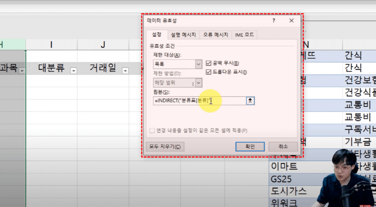
Task: Switch to the IME 모드 tab
Action: pos(244,35)
